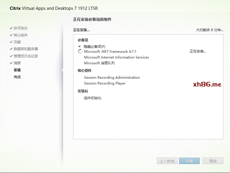Click checkmark icon next to 许可协议
This screenshot has height=173, width=230.
[x=11, y=28]
